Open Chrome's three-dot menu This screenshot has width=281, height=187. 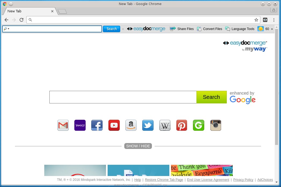click(274, 20)
